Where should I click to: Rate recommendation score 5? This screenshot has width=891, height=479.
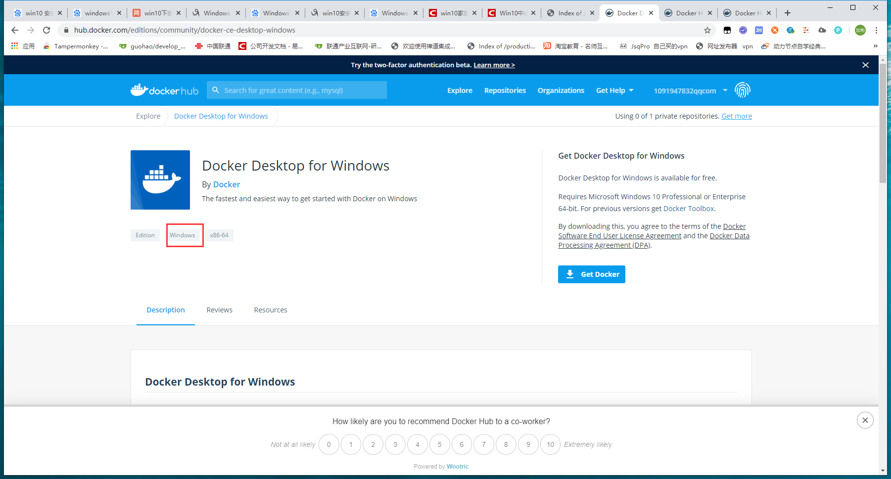tap(439, 444)
